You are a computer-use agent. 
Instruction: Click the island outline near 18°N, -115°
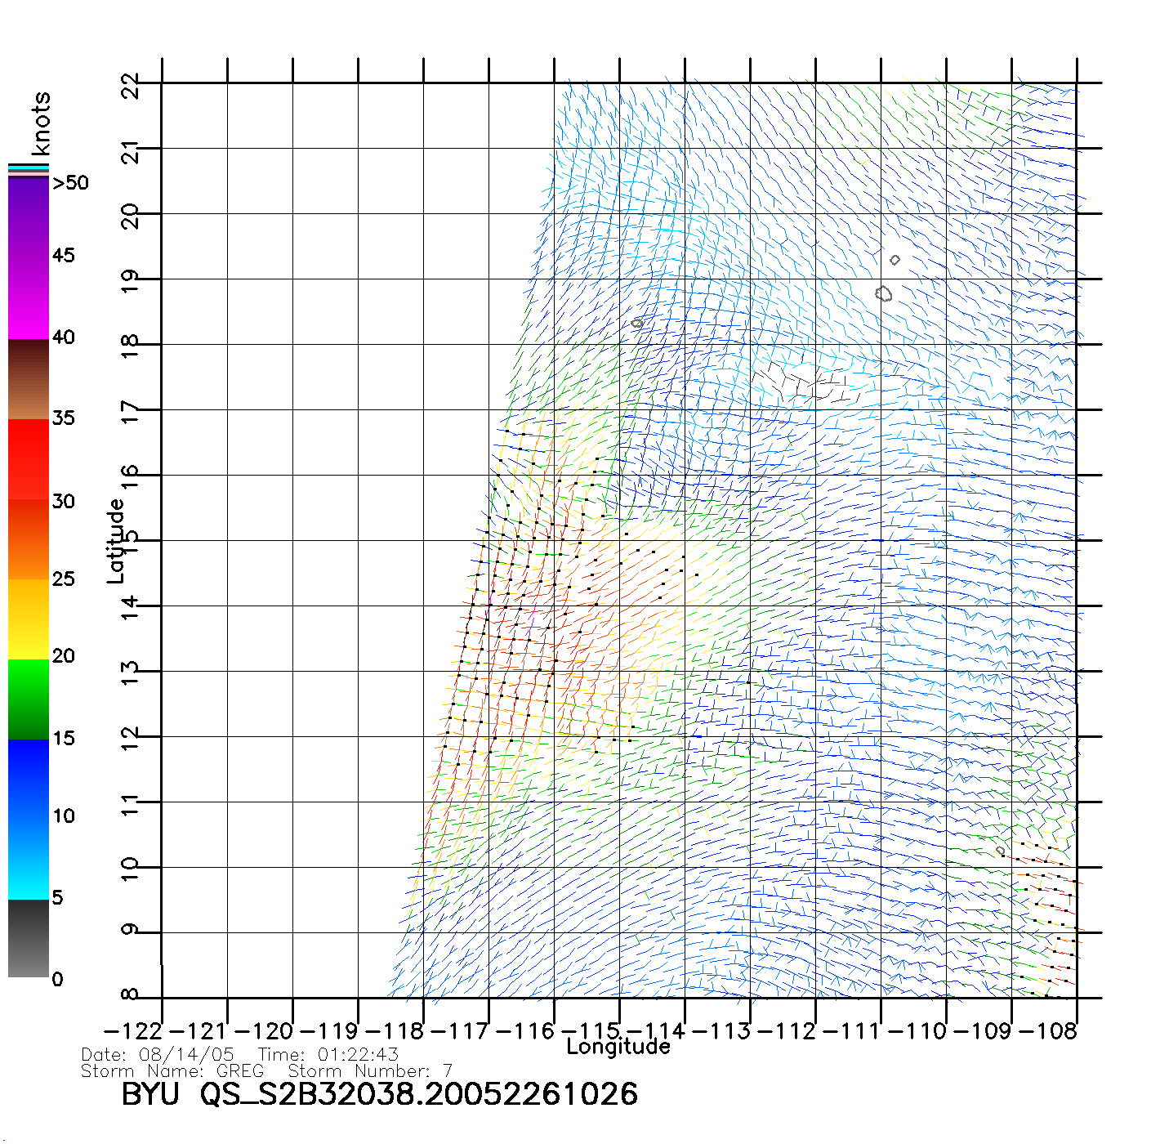pos(637,324)
